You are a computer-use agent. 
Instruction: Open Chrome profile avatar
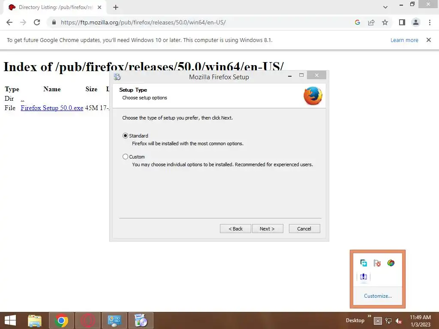pos(416,22)
